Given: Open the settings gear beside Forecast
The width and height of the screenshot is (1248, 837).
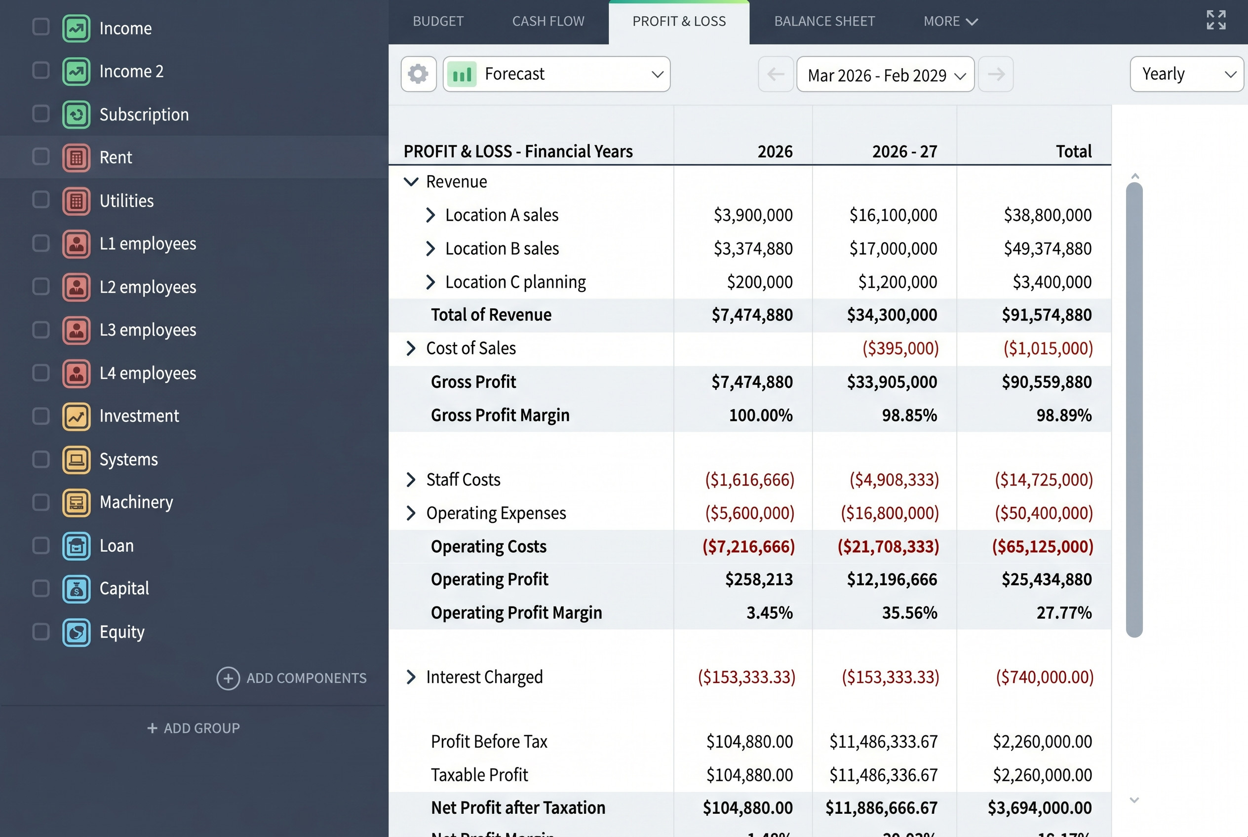Looking at the screenshot, I should [x=418, y=74].
